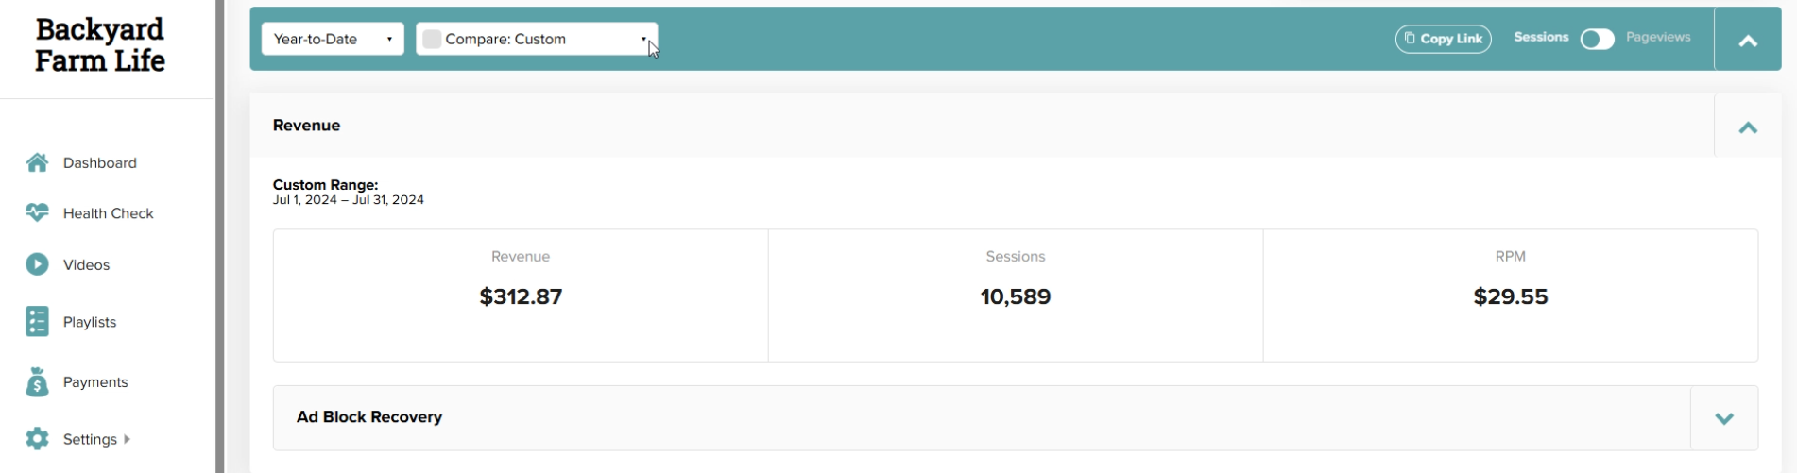Open Health Check heartbeat icon
This screenshot has height=473, width=1797.
point(37,212)
